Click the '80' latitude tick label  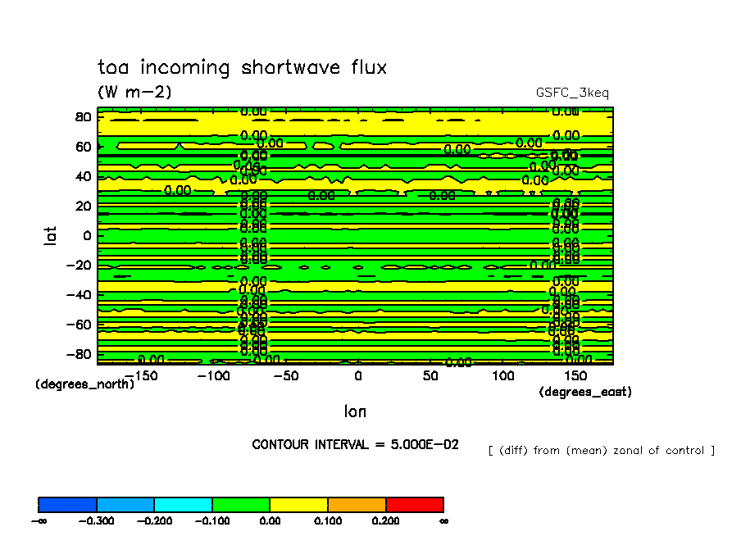click(83, 116)
